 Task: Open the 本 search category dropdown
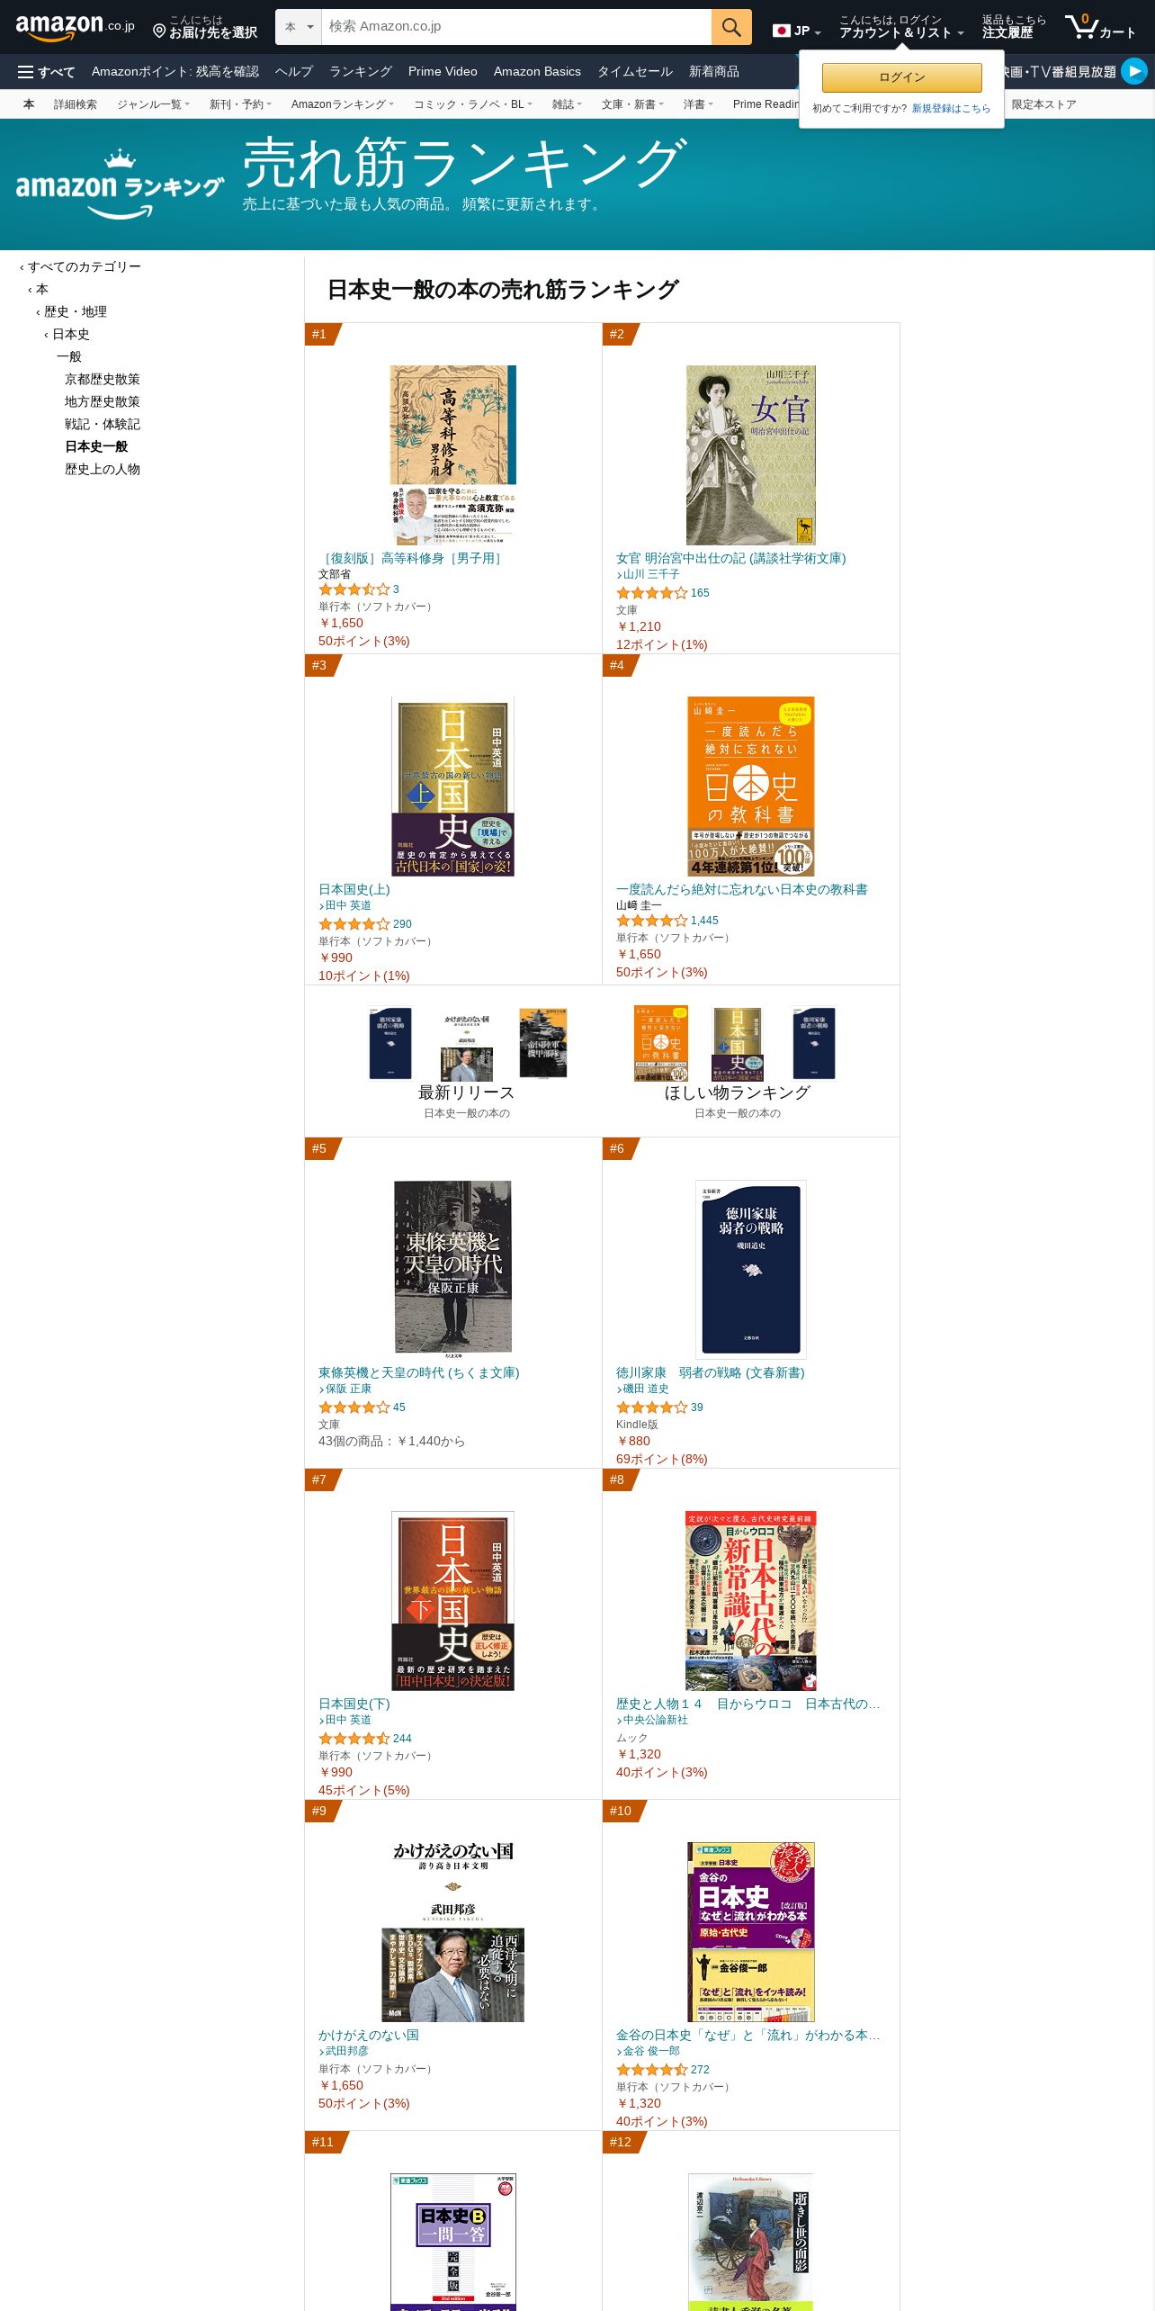(x=299, y=27)
